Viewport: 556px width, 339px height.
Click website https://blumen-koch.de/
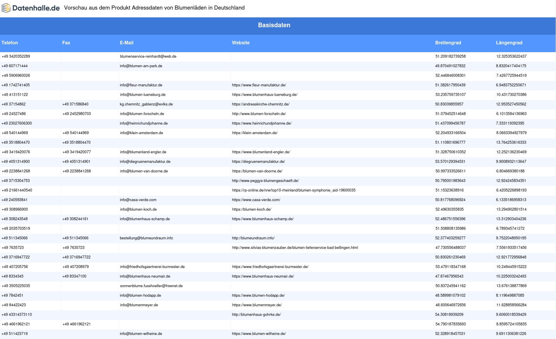click(252, 209)
